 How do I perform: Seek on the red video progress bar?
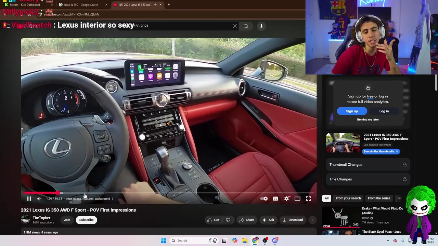41,193
